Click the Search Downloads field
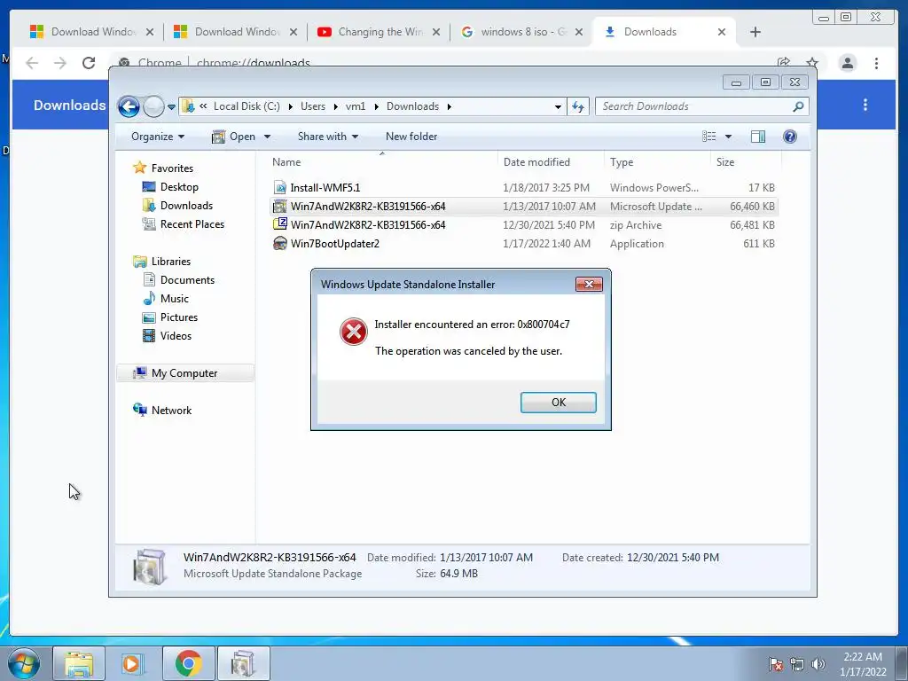This screenshot has height=681, width=908. [695, 106]
